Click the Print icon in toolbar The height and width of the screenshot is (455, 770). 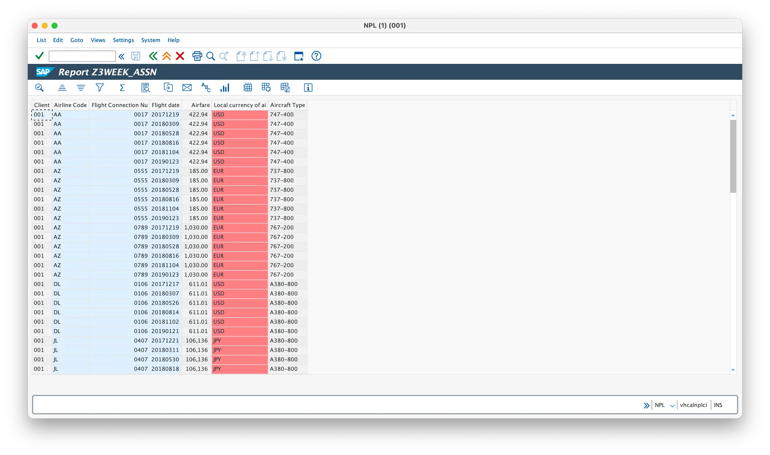197,56
